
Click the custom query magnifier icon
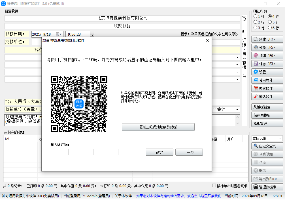[x=256, y=146]
